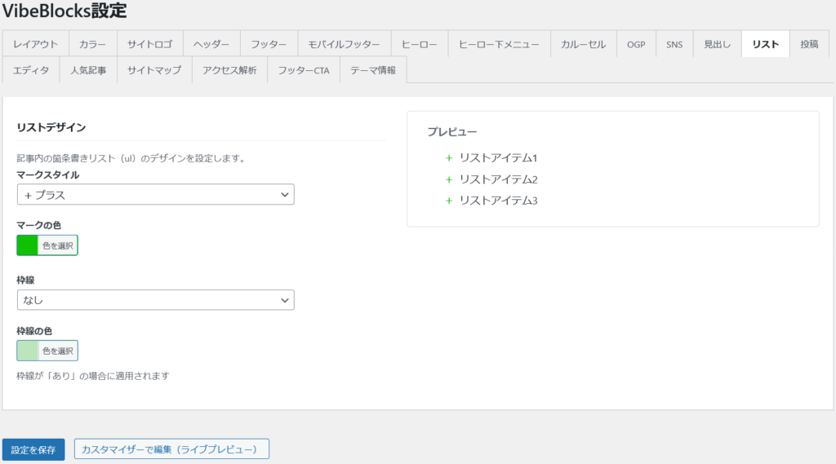This screenshot has width=836, height=464.
Task: Select the ヘッダー tab
Action: tap(211, 44)
